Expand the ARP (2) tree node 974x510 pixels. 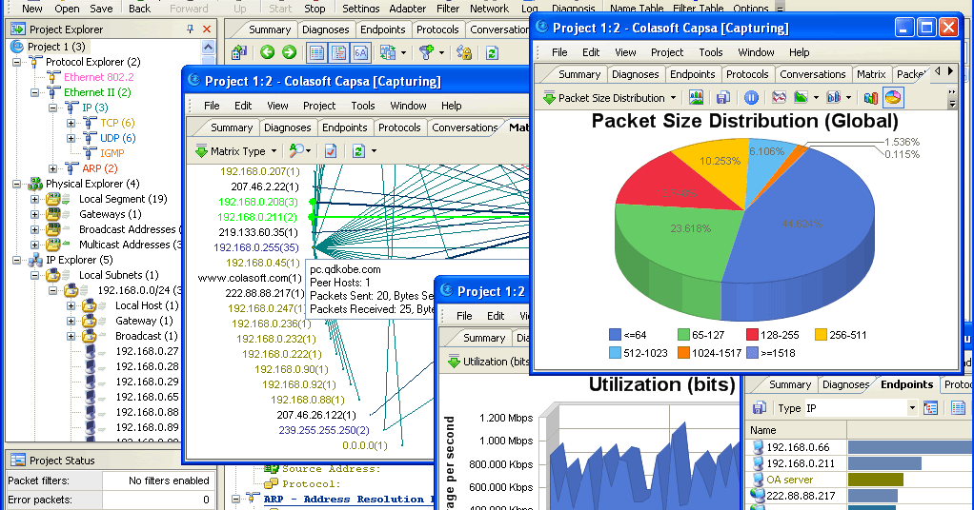(x=52, y=168)
